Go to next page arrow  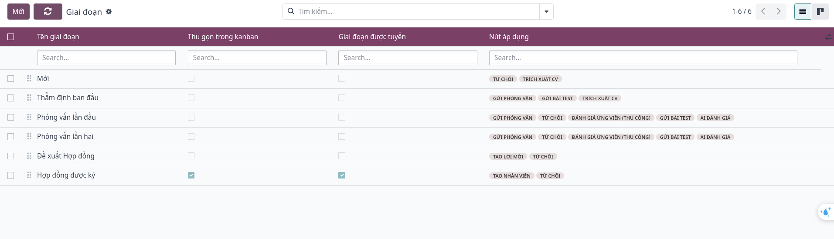tap(779, 12)
